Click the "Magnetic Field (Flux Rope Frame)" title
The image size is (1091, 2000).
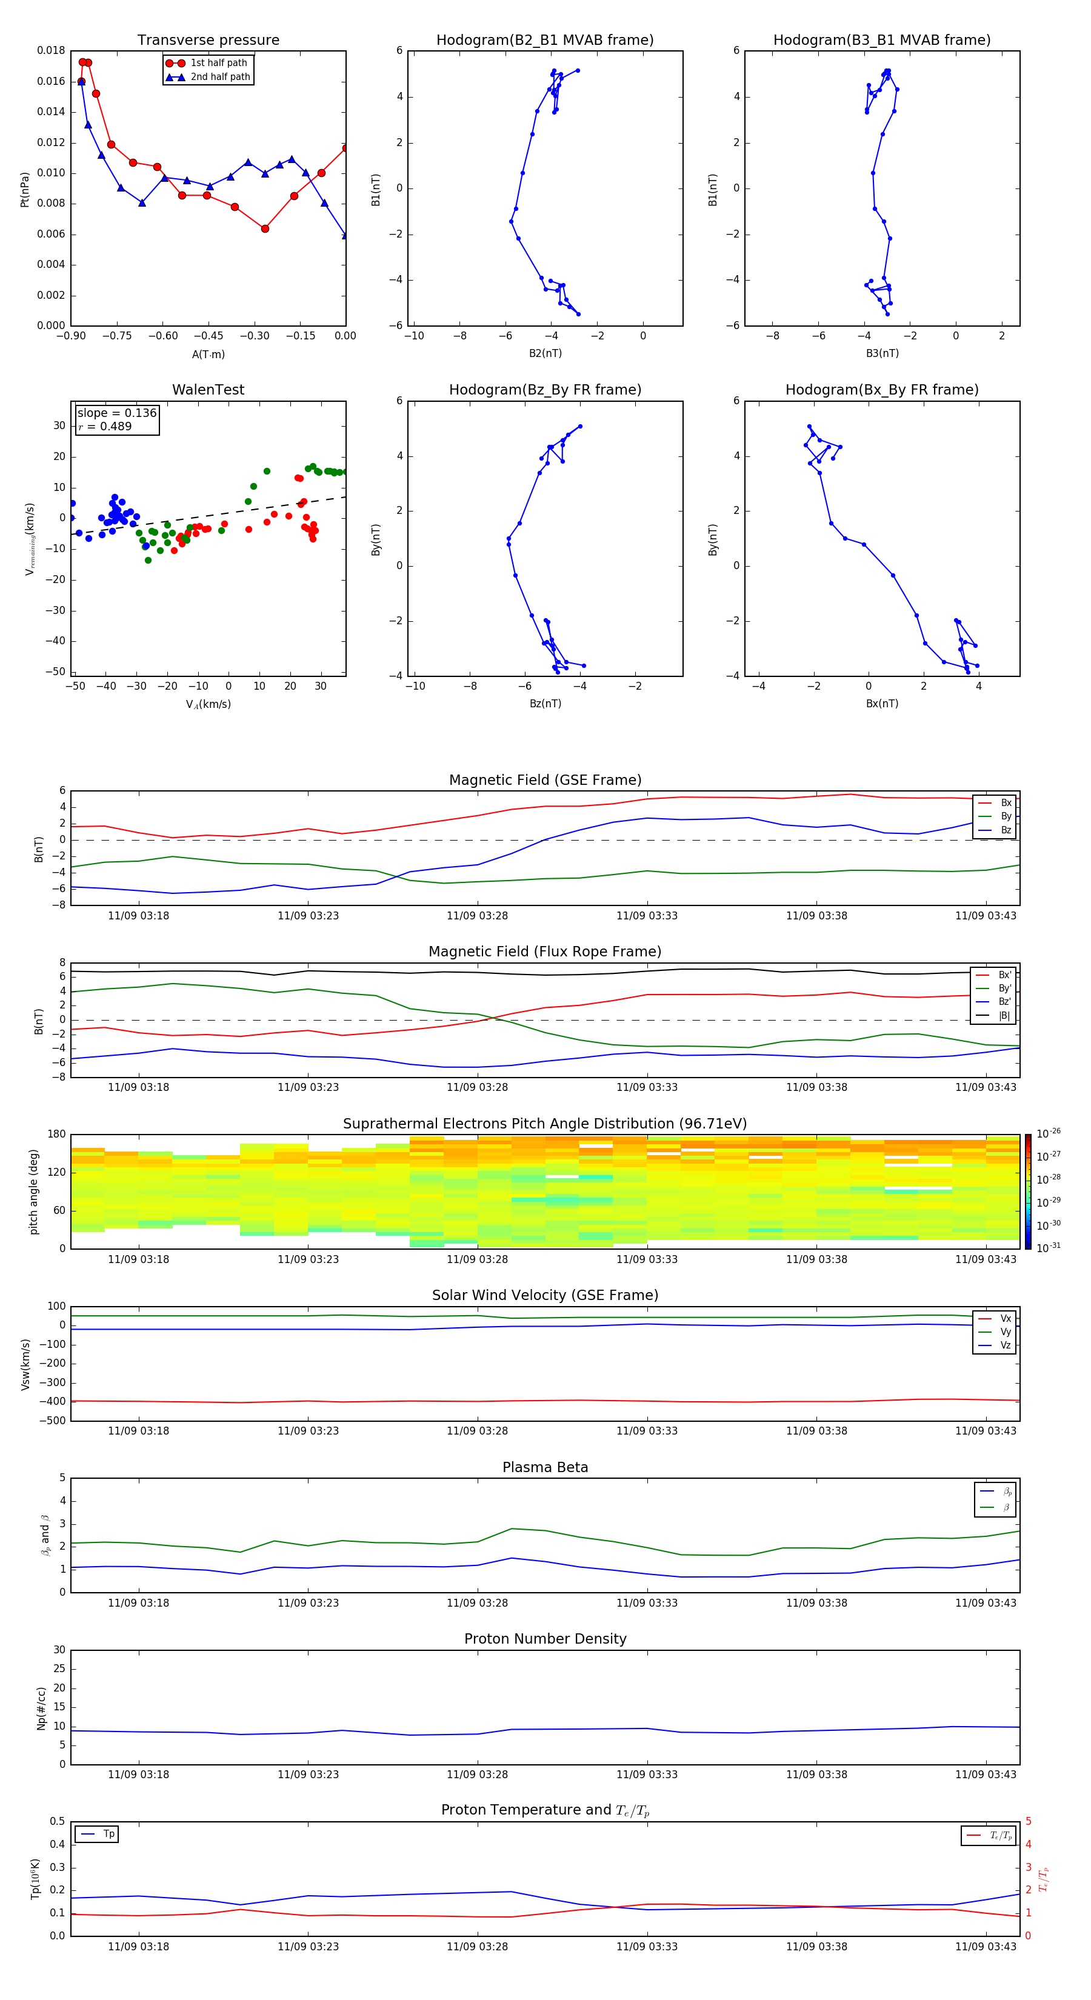click(x=545, y=952)
